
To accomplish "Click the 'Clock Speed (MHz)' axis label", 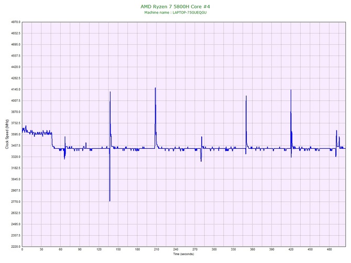I will (x=7, y=134).
